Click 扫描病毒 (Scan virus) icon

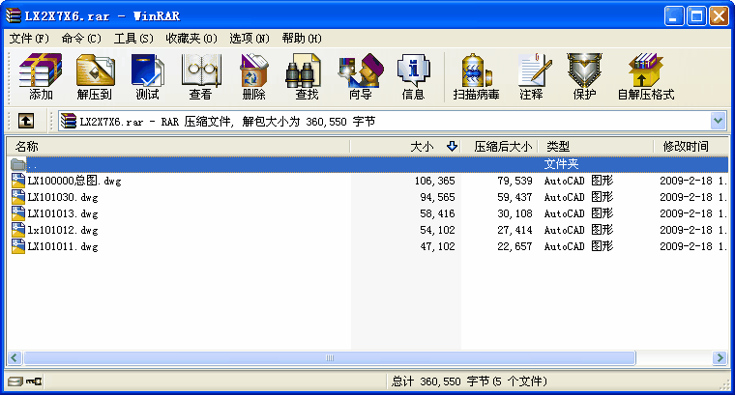pos(476,76)
